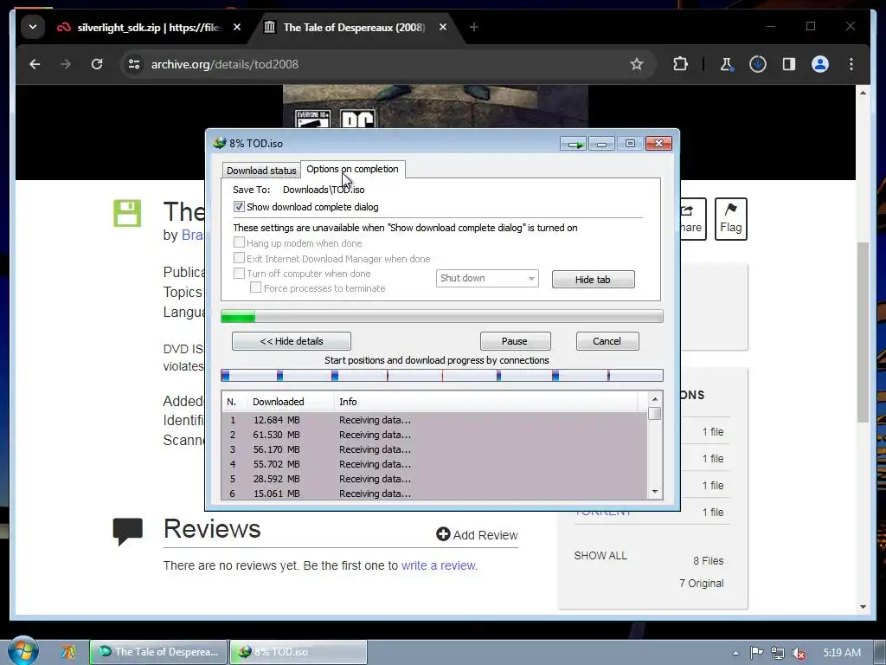This screenshot has width=886, height=665.
Task: Click the Reviews speech bubble icon
Action: [x=128, y=532]
